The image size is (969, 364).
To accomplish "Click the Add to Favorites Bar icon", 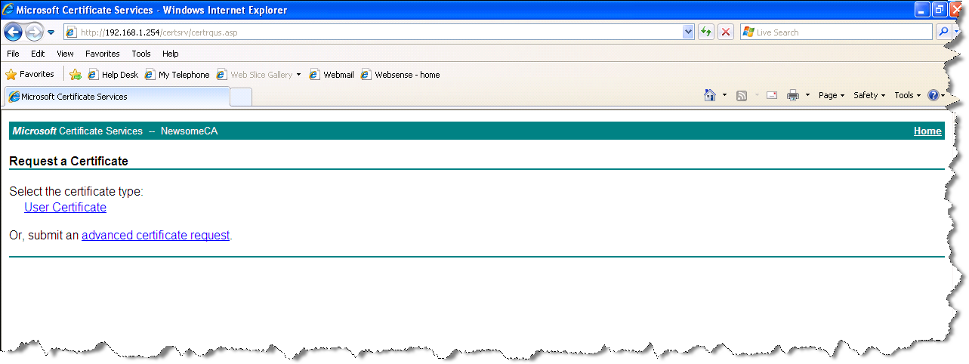I will tap(76, 75).
